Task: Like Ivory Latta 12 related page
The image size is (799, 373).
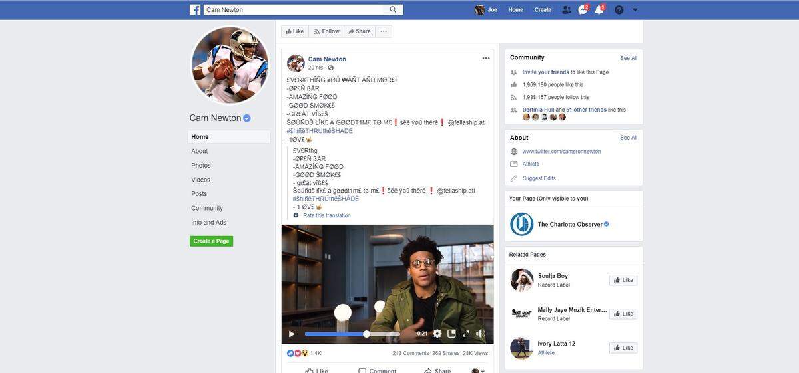Action: pyautogui.click(x=623, y=348)
